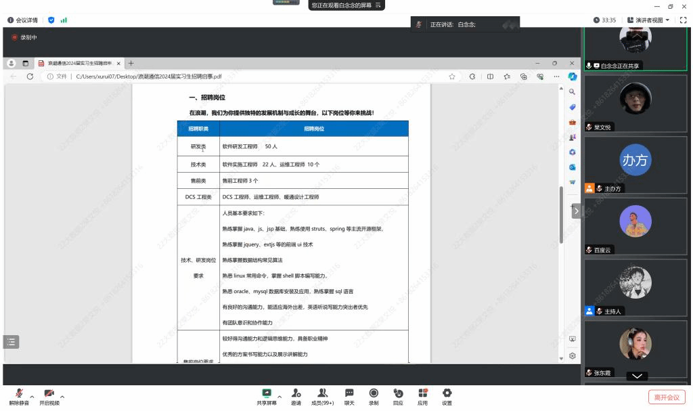
Task: Click the scrollbar up arrow
Action: coord(561,89)
